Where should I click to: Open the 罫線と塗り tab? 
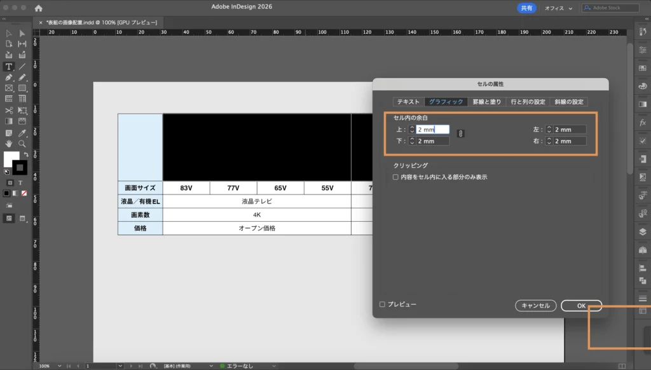coord(487,102)
